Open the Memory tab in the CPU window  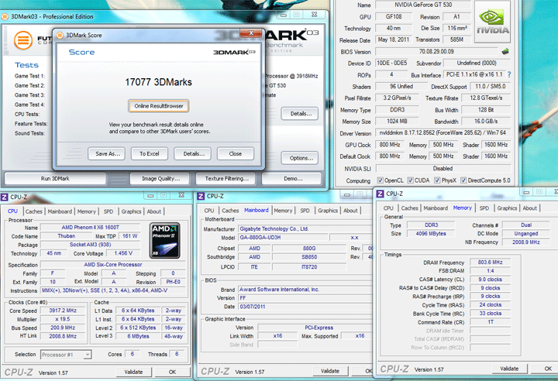tap(87, 211)
